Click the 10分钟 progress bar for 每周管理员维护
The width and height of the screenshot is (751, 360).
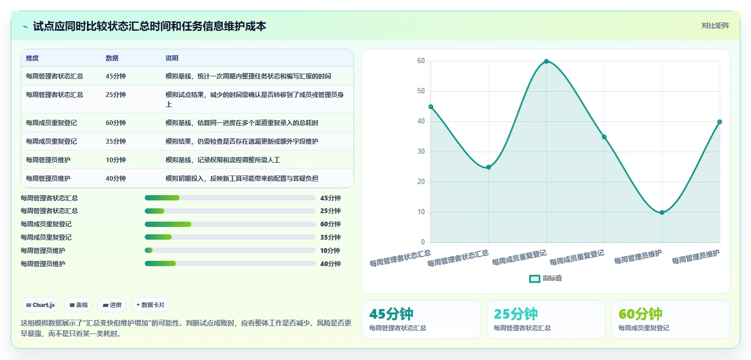[x=230, y=250]
